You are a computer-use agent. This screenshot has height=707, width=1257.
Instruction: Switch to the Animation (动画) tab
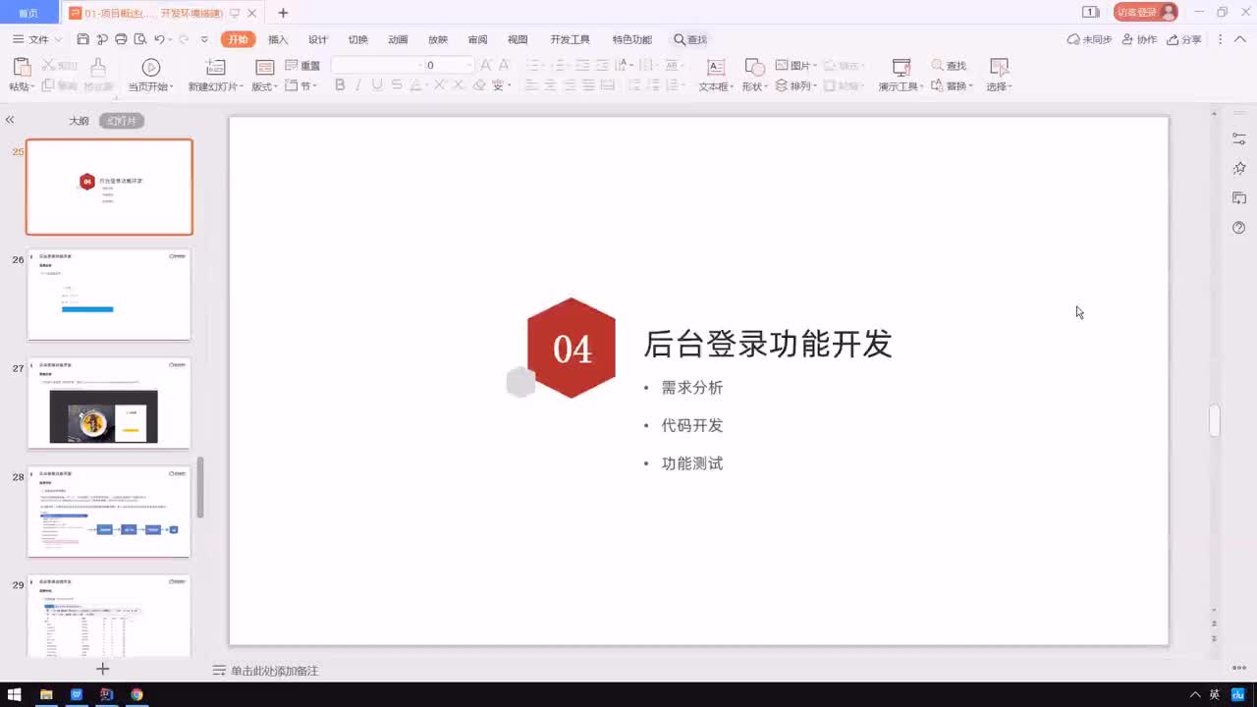(398, 39)
